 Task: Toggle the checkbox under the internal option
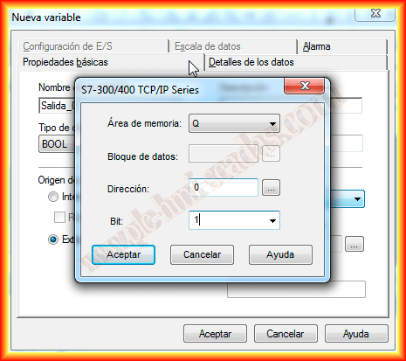(x=59, y=217)
